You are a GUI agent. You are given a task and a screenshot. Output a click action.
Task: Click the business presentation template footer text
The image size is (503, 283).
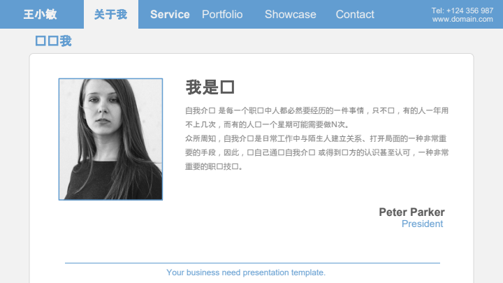(246, 273)
